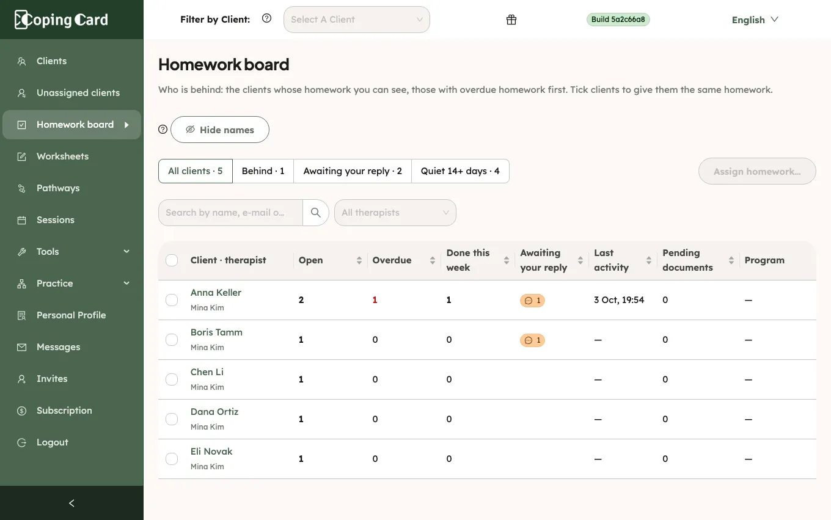
Task: Click the Assign homework button
Action: click(x=757, y=171)
